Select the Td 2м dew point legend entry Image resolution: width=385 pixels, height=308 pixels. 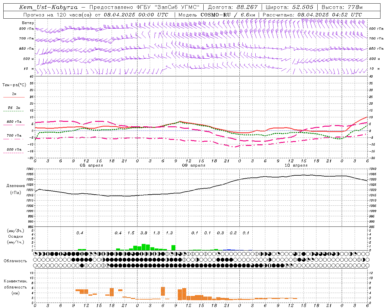click(x=14, y=108)
